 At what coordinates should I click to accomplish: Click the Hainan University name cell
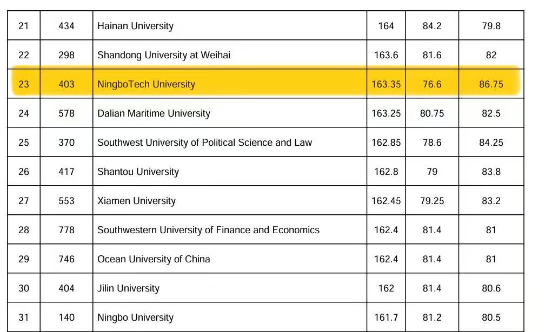point(135,26)
